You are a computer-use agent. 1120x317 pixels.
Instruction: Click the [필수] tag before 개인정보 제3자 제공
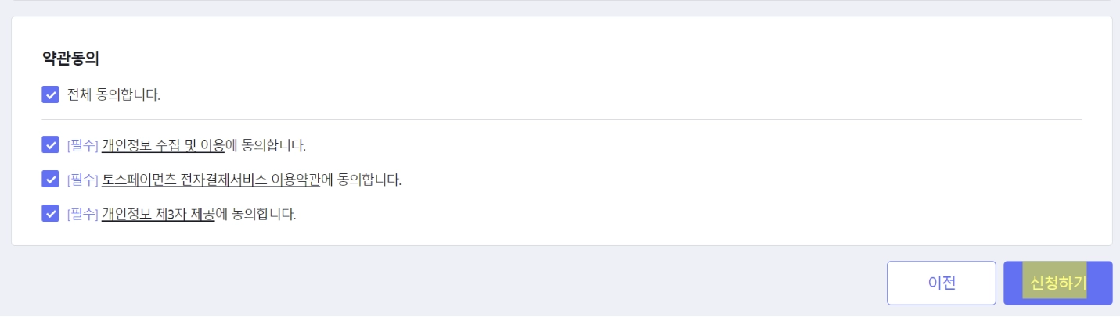point(82,214)
